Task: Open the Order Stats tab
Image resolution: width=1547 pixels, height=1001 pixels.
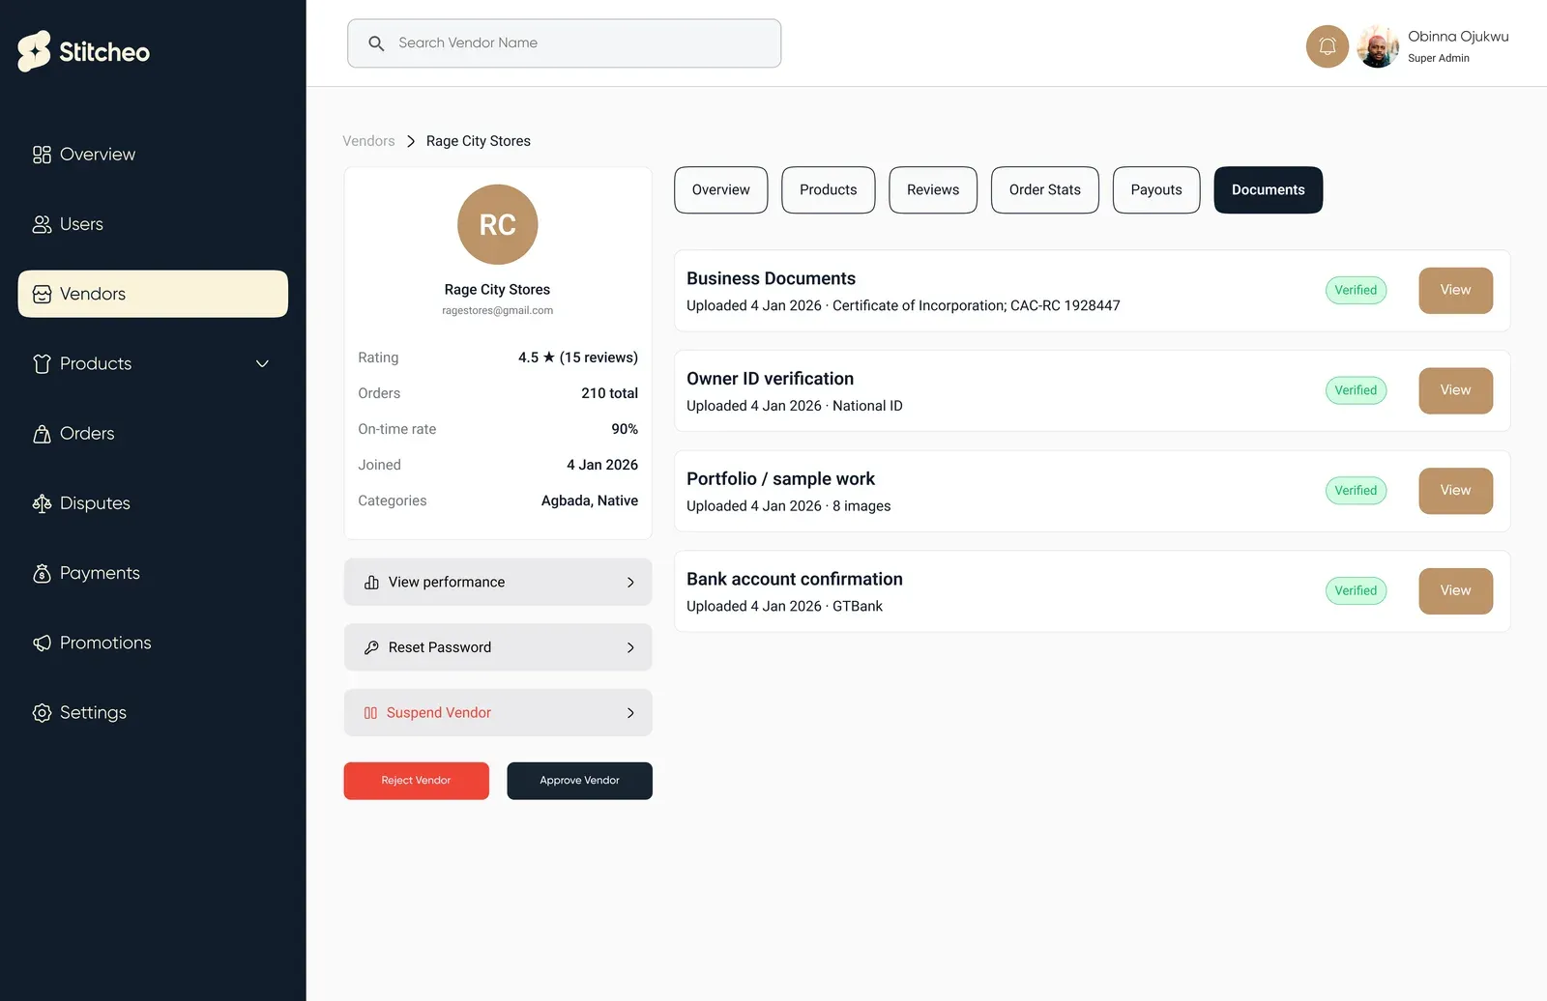Action: tap(1045, 190)
